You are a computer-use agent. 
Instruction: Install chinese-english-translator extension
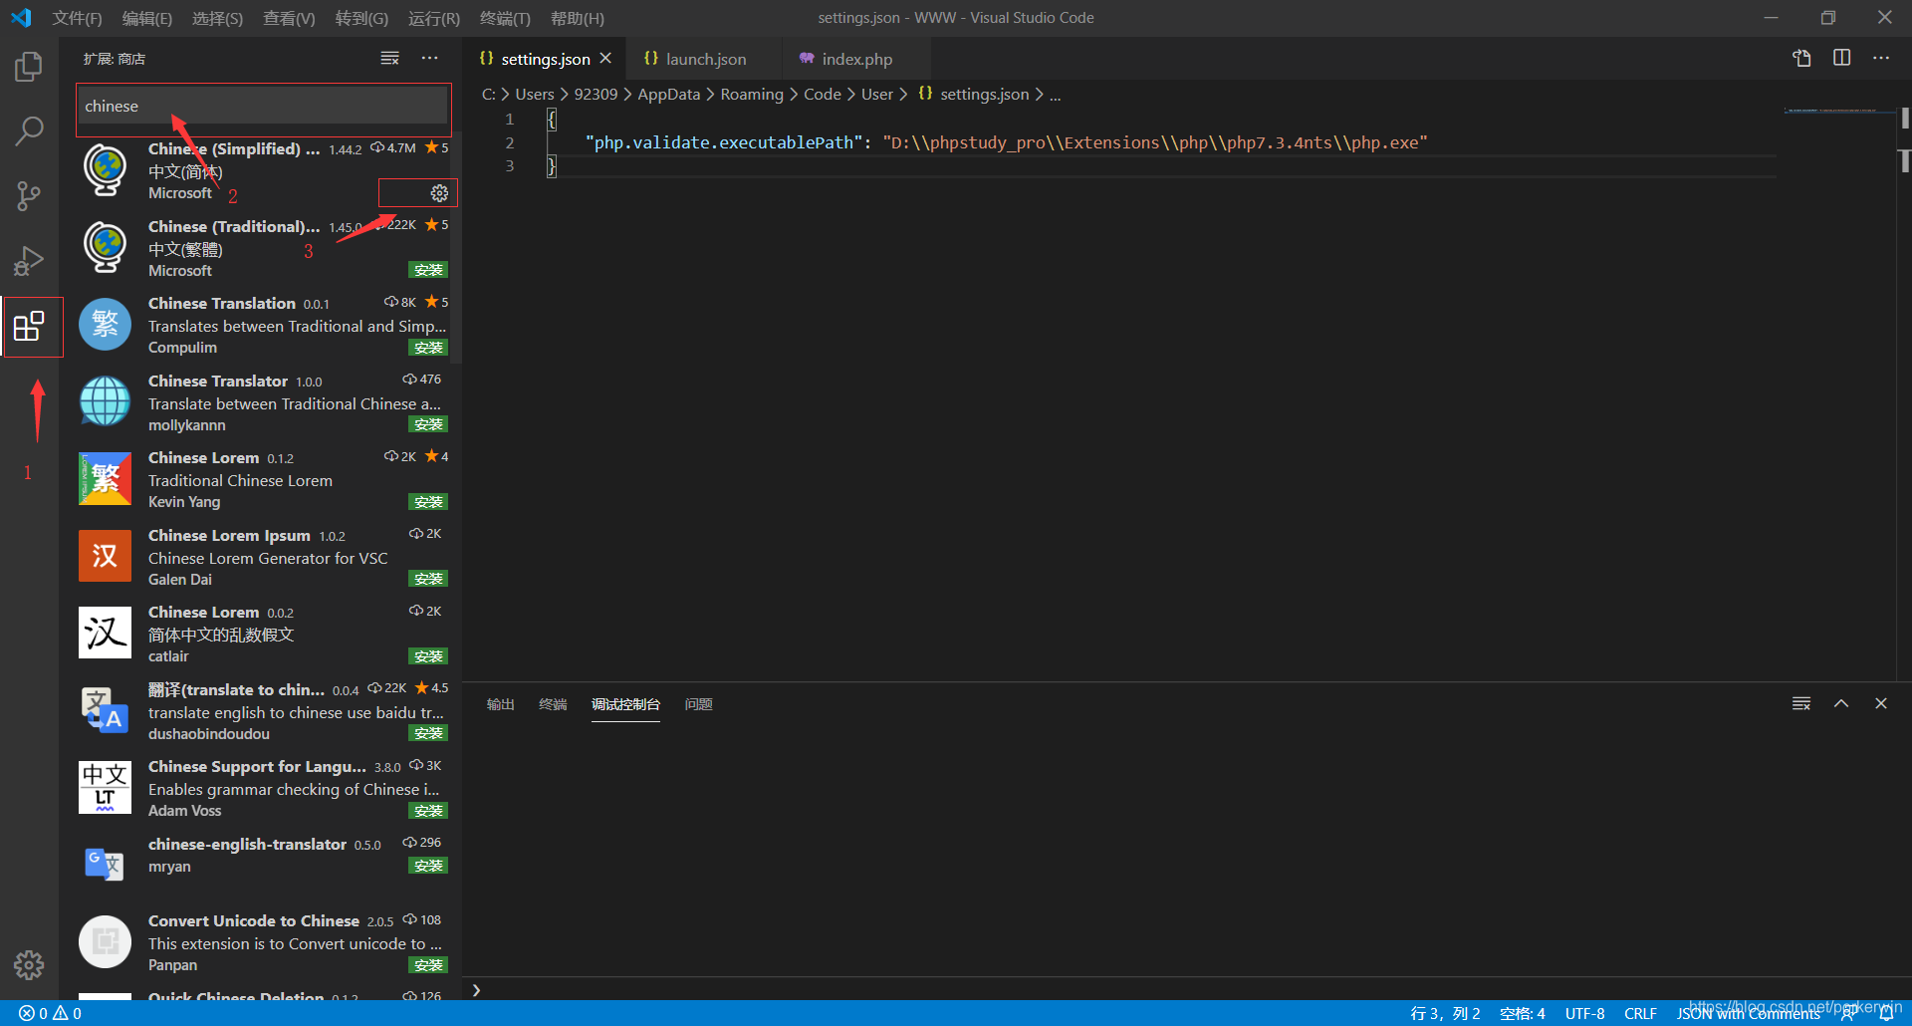click(428, 866)
